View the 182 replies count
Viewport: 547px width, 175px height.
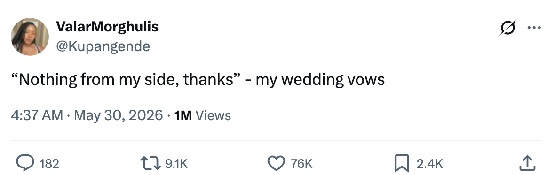point(49,164)
